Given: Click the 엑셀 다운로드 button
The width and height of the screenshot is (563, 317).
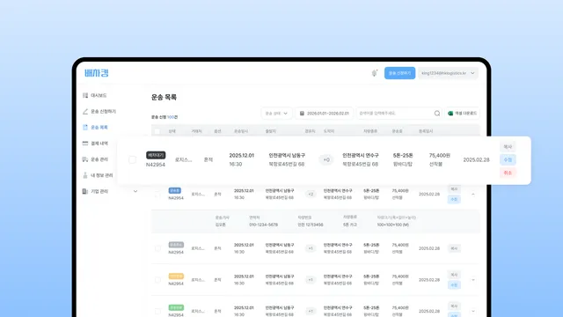Looking at the screenshot, I should pos(462,114).
